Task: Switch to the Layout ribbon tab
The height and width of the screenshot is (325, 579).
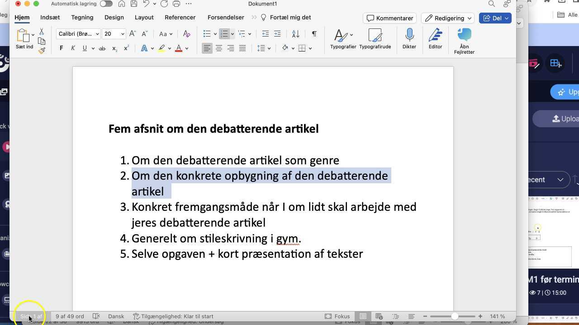Action: click(x=144, y=17)
